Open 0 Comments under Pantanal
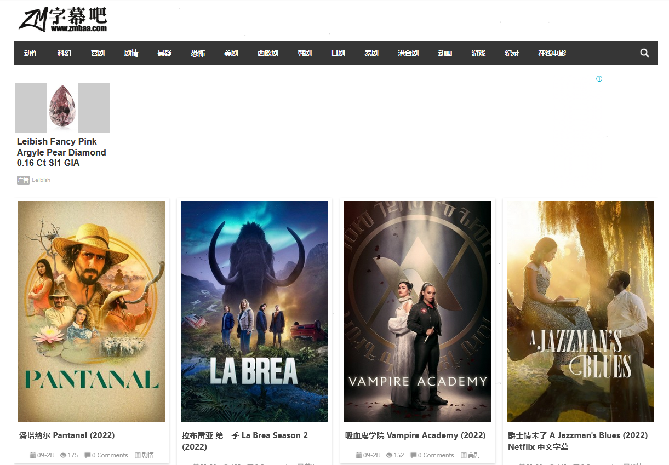This screenshot has height=465, width=669. [x=110, y=455]
